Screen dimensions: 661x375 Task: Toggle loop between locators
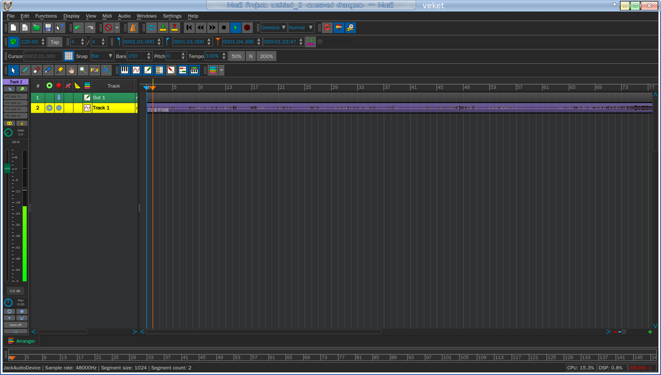click(x=151, y=27)
